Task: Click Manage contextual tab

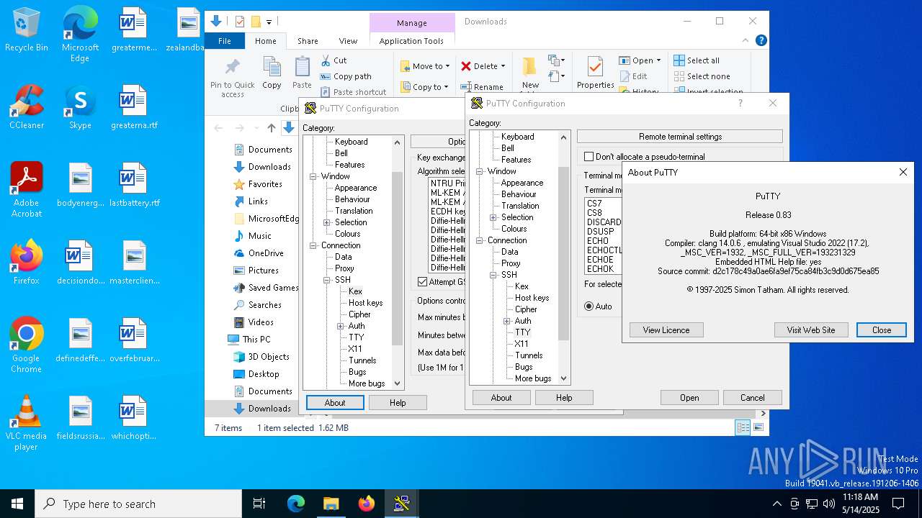Action: pos(411,23)
